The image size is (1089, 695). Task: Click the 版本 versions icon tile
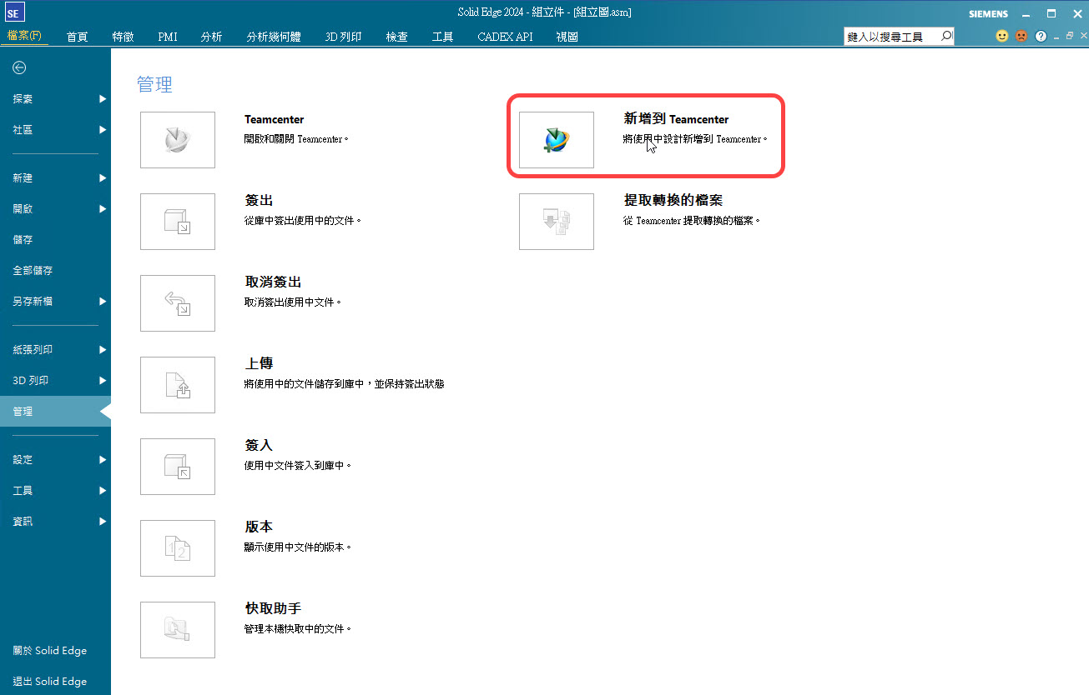178,548
